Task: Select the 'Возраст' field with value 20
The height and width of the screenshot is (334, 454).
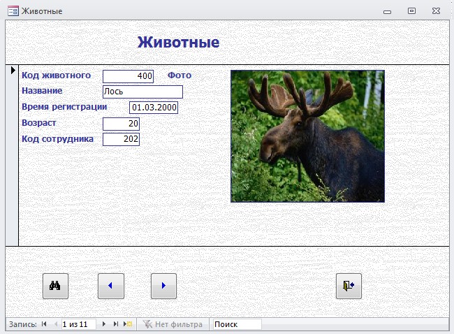Action: (121, 124)
